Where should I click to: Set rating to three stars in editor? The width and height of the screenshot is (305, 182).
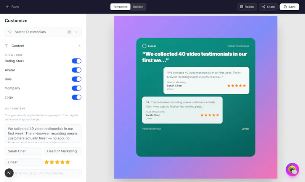[57, 162]
